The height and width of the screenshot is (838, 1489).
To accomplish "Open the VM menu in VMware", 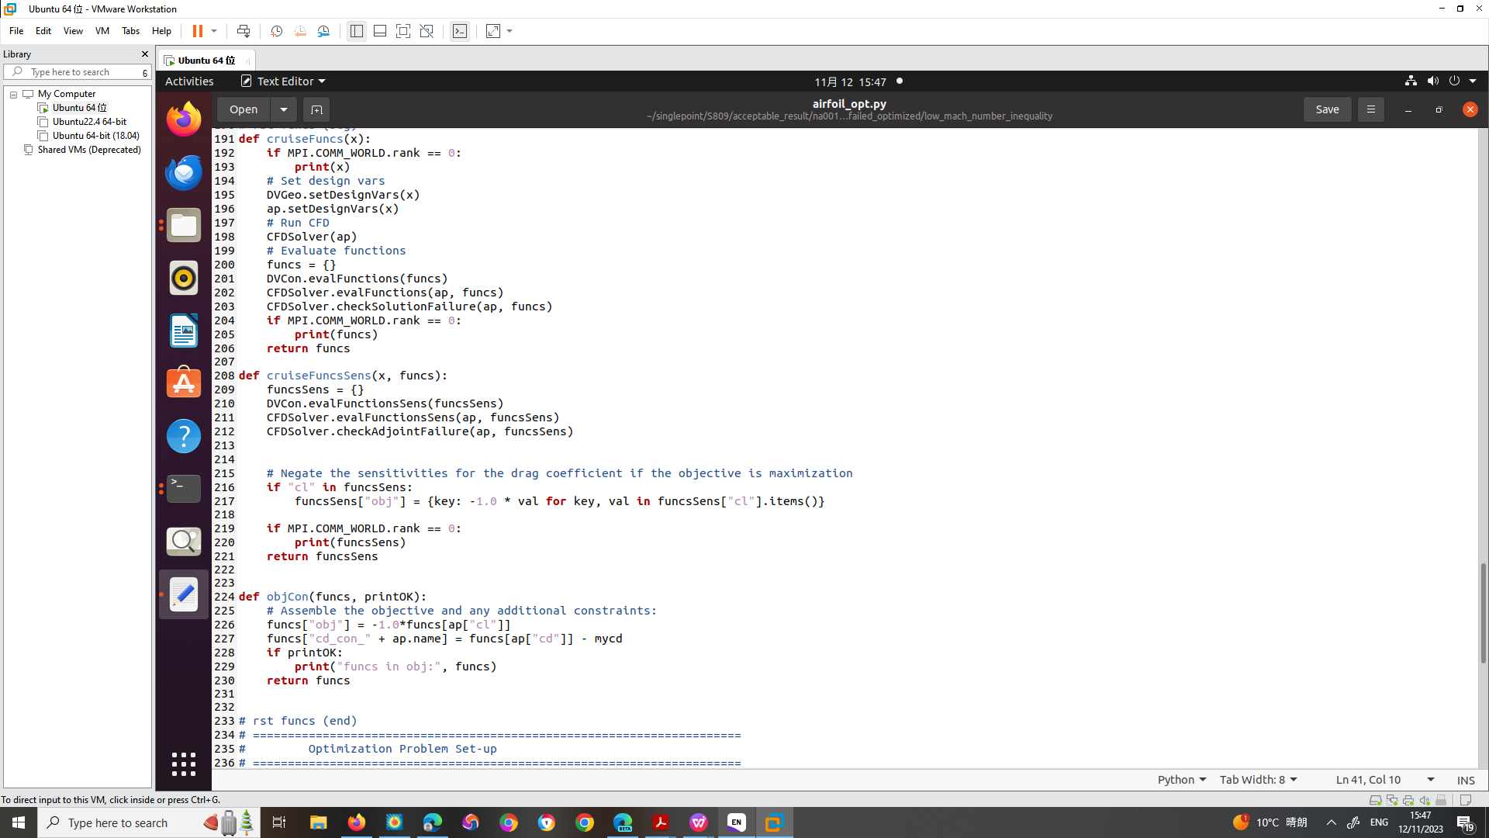I will pos(102,31).
